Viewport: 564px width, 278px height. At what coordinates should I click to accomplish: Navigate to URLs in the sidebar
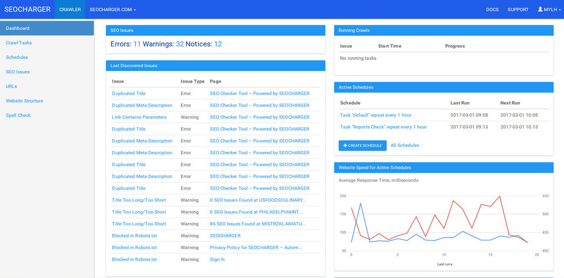click(11, 86)
